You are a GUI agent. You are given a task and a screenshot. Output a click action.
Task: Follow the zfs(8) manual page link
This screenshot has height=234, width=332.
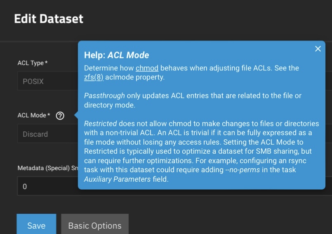(x=94, y=77)
